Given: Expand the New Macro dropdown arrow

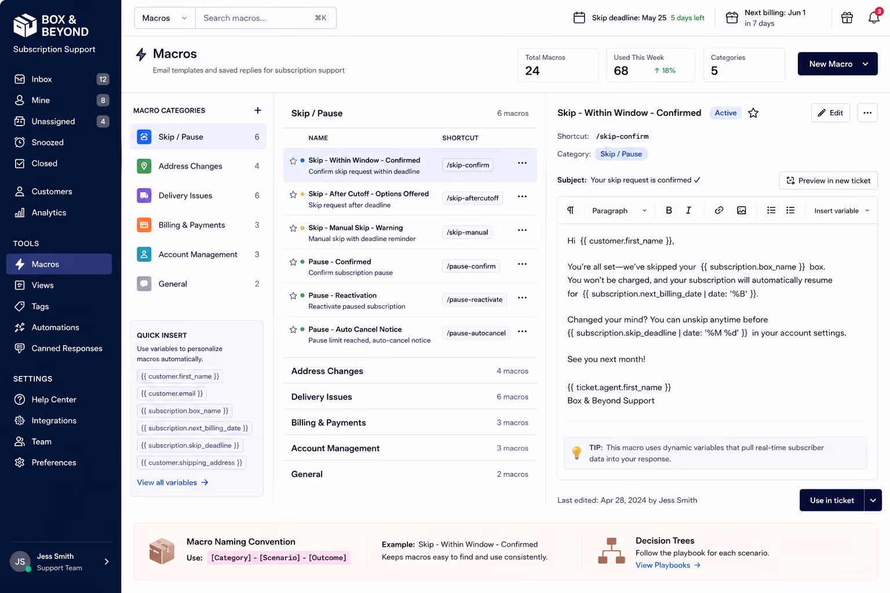Looking at the screenshot, I should (865, 64).
